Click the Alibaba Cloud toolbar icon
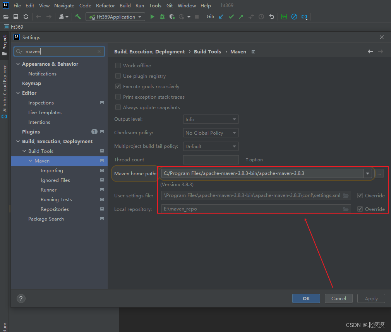Screen dimensions: 391x332 click(x=304, y=17)
